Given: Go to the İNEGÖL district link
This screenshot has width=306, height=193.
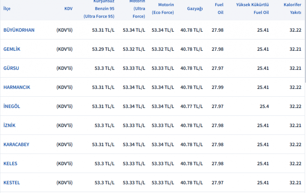Looking at the screenshot, I should [x=12, y=106].
